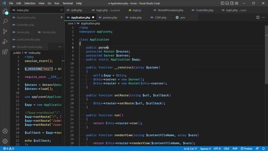Viewport: 268px width, 151px height.
Task: Open the Terminal menu
Action: click(x=67, y=3)
